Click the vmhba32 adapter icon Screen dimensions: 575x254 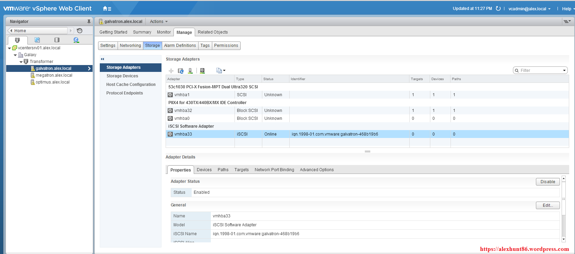[x=170, y=111]
